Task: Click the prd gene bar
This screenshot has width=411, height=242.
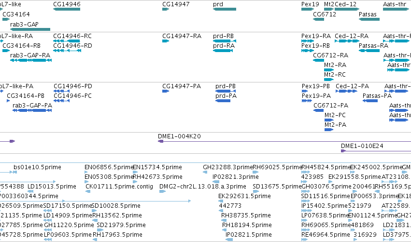Action: click(x=225, y=9)
